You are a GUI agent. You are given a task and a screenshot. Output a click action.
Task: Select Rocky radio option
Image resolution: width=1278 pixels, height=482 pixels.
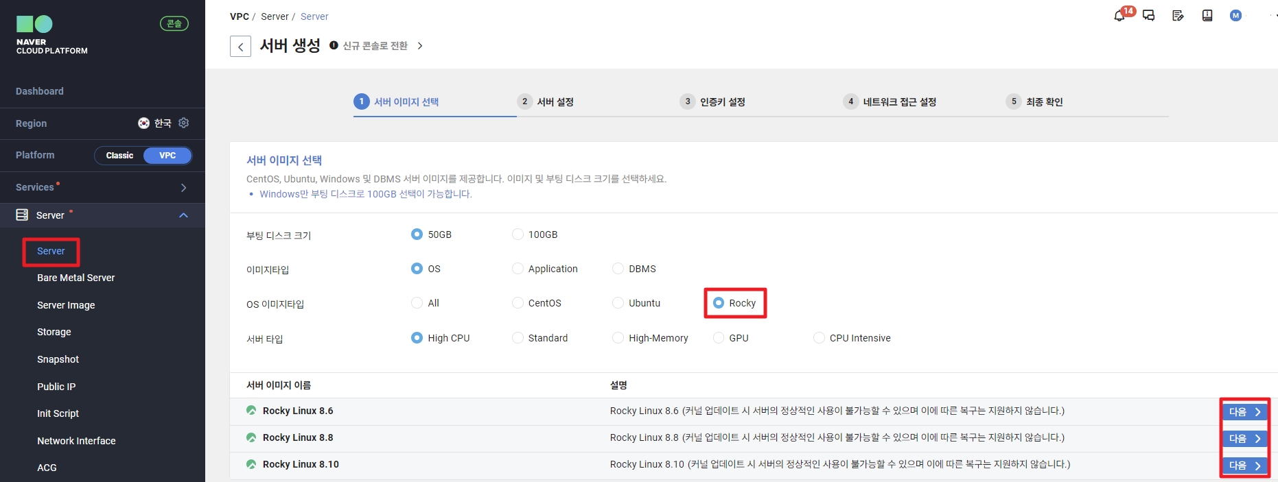click(x=719, y=302)
